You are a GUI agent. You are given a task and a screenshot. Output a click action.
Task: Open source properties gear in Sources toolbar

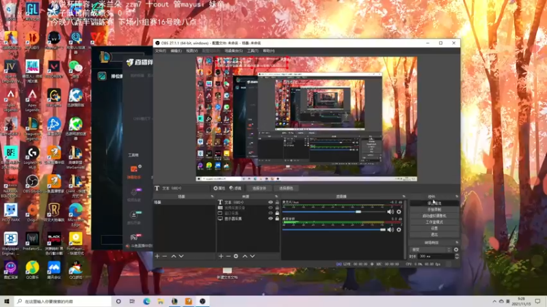(x=236, y=257)
